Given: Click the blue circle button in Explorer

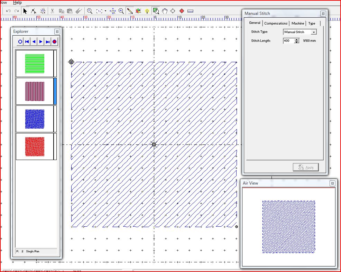Looking at the screenshot, I should point(20,42).
